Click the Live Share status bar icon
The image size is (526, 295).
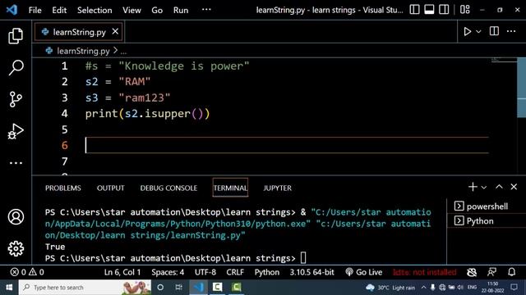pos(491,272)
